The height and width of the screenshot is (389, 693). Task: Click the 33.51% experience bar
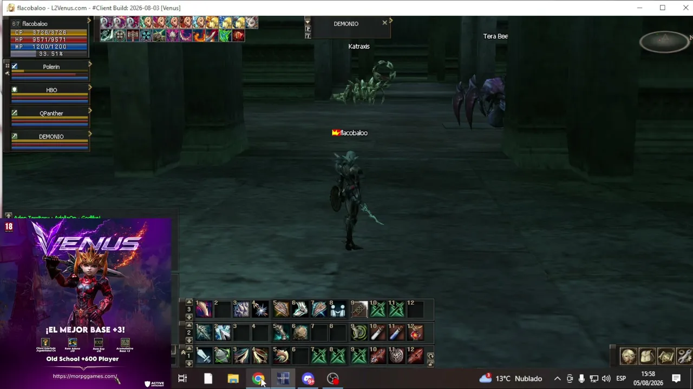tap(49, 54)
